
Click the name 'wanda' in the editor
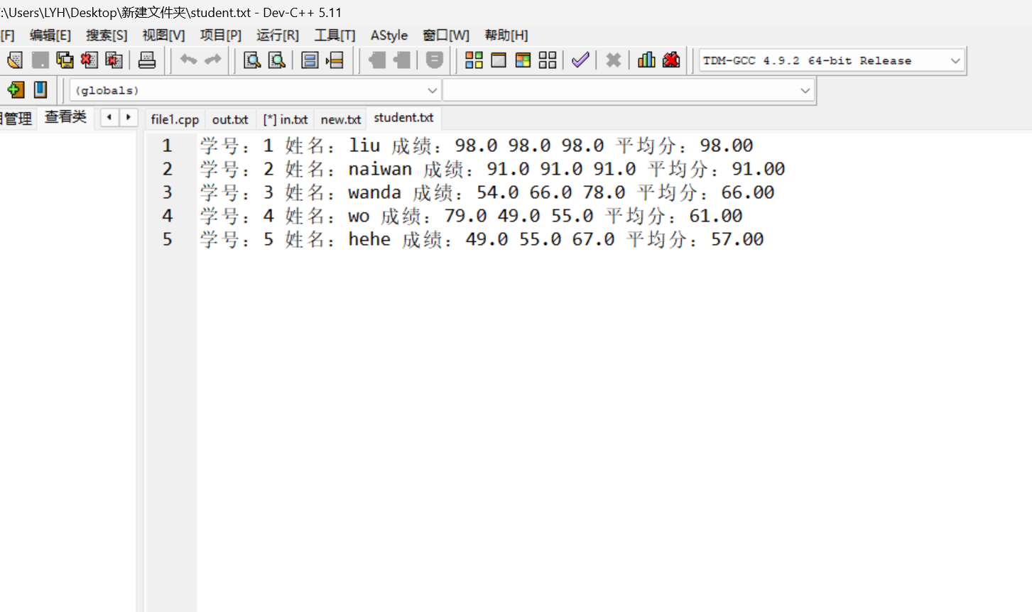pos(375,192)
